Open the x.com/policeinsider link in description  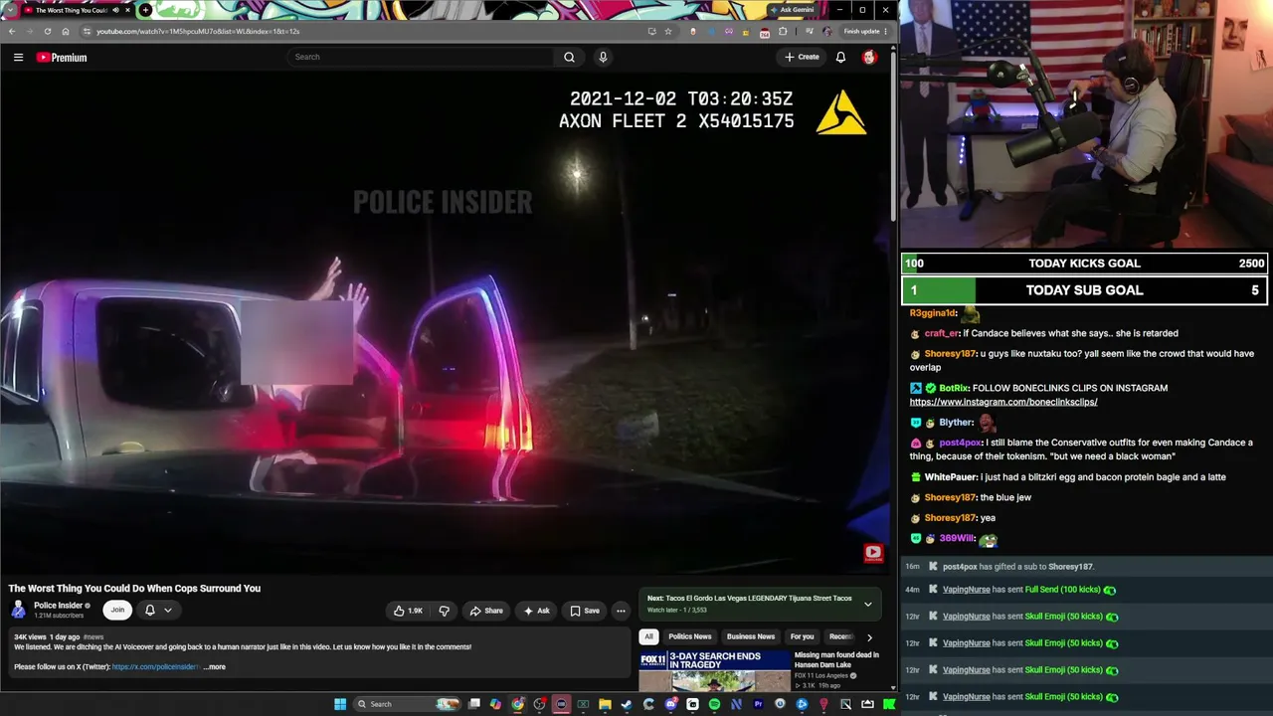click(x=155, y=667)
